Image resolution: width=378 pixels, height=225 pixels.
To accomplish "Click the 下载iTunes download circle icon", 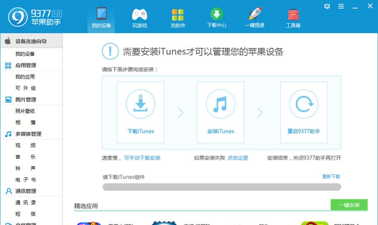I will pyautogui.click(x=141, y=104).
